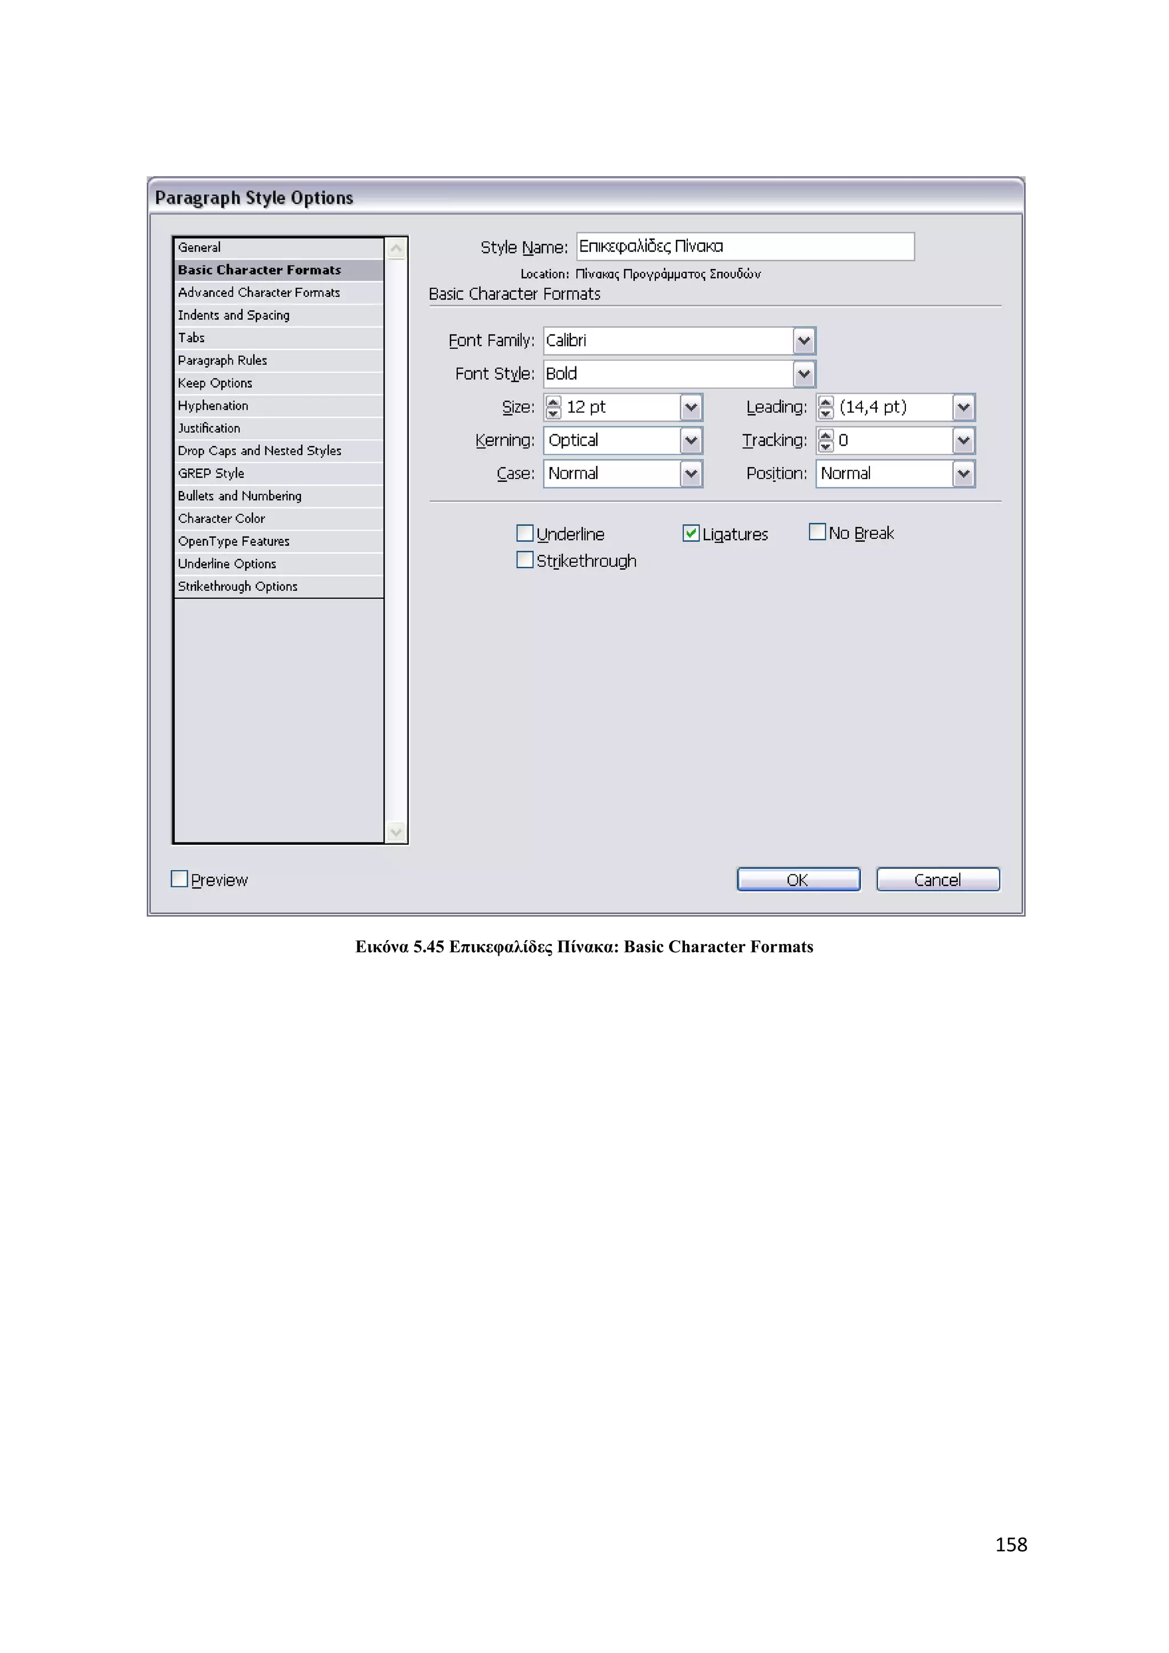Click the Position field showing Normal
The width and height of the screenshot is (1169, 1653).
(x=885, y=474)
